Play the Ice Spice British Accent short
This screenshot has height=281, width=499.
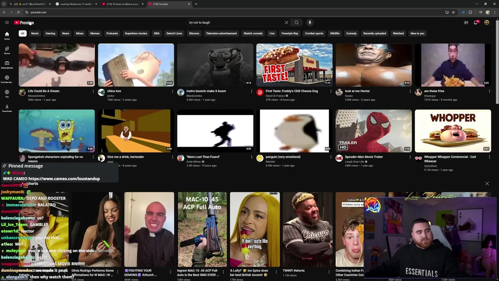tap(255, 229)
